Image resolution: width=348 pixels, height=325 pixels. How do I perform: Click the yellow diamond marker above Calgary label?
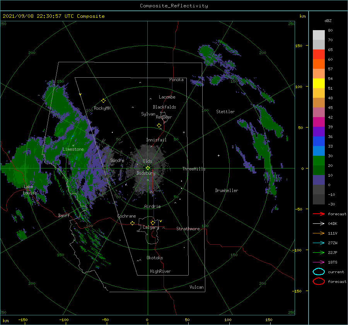point(153,223)
